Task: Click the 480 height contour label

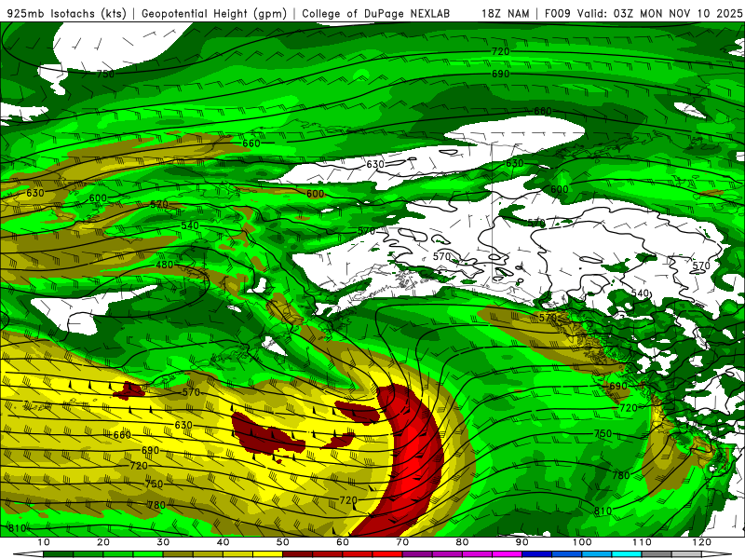Action: (x=165, y=265)
